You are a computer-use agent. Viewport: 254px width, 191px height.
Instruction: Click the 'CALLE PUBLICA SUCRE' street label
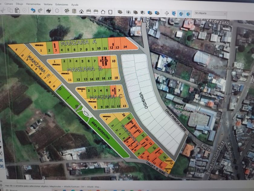(176, 120)
